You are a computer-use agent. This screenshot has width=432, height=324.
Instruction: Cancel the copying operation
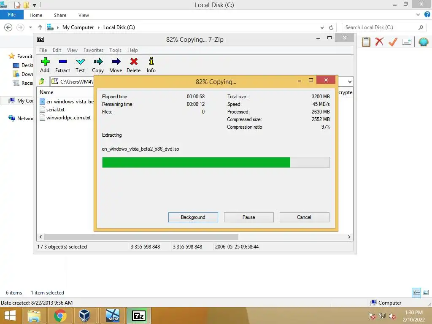[x=304, y=217]
